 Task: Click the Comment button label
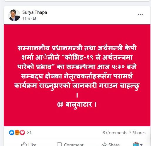(74, 145)
